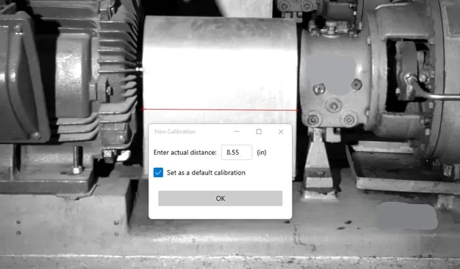This screenshot has height=269, width=460.
Task: Click the right endpoint of the red line
Action: pyautogui.click(x=299, y=110)
